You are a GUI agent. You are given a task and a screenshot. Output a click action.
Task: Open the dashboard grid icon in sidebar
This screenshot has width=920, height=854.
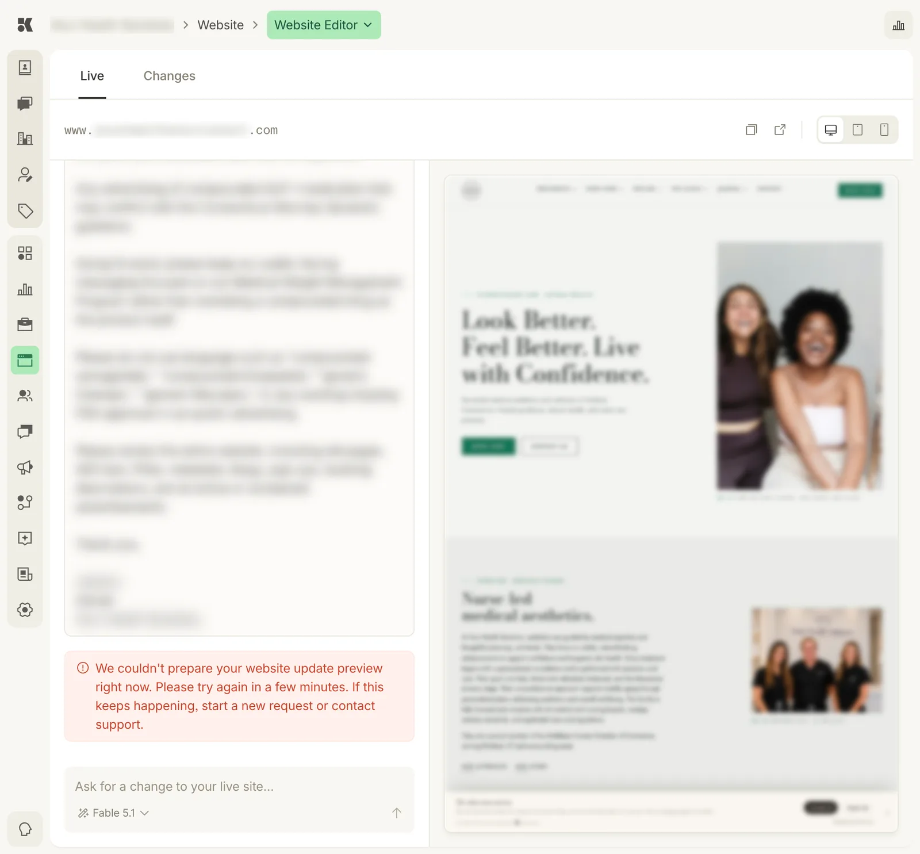coord(25,253)
